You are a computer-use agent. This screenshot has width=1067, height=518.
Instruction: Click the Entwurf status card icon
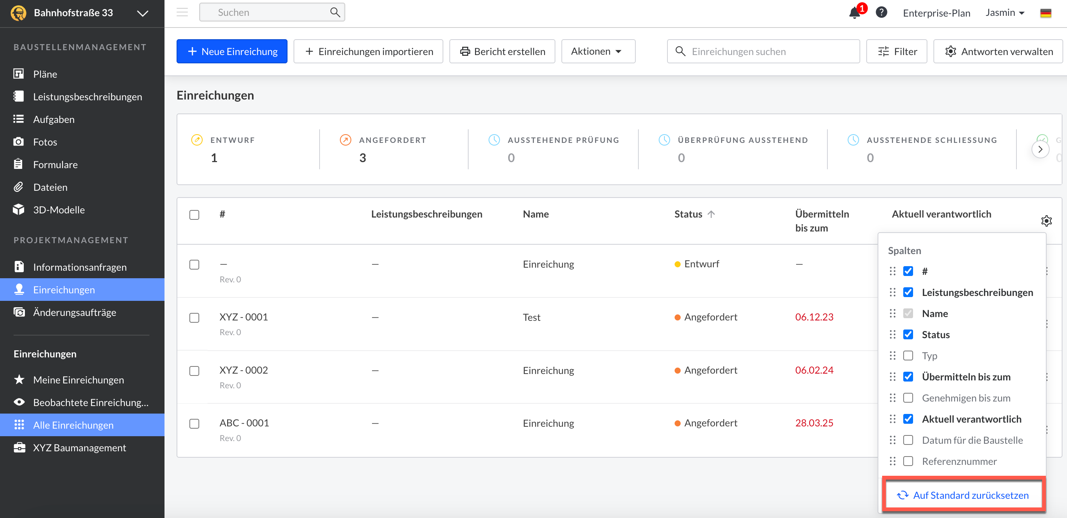tap(197, 140)
